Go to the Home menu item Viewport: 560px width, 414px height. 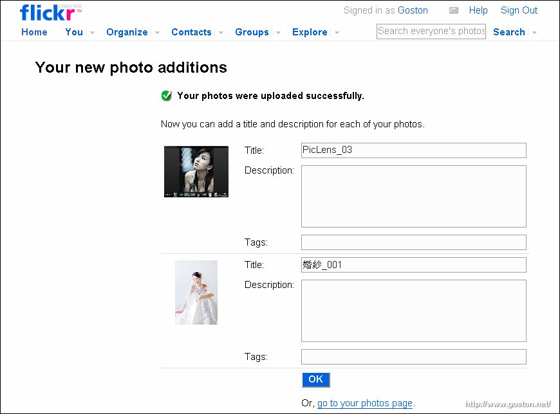34,32
